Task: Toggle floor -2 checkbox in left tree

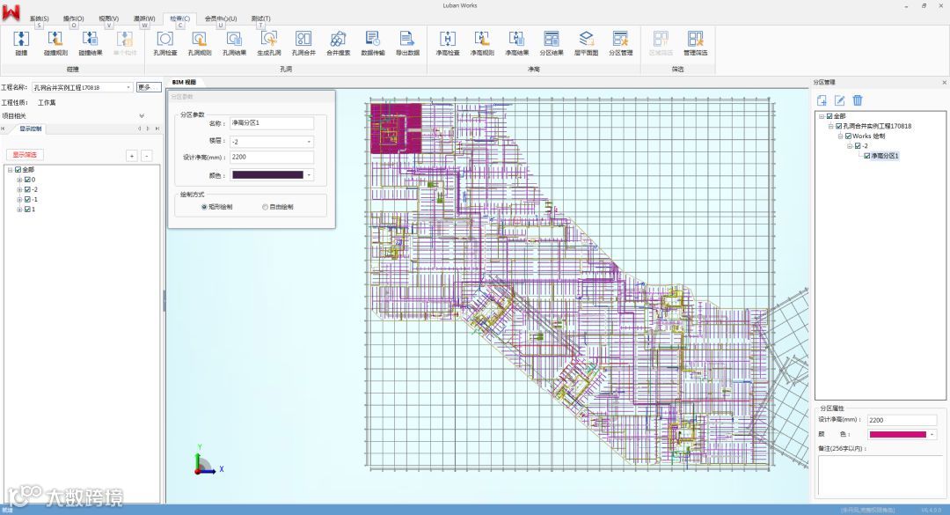Action: point(27,189)
